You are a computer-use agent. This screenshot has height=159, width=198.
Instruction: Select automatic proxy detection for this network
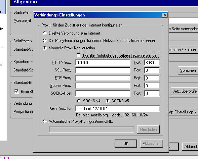(x=45, y=41)
